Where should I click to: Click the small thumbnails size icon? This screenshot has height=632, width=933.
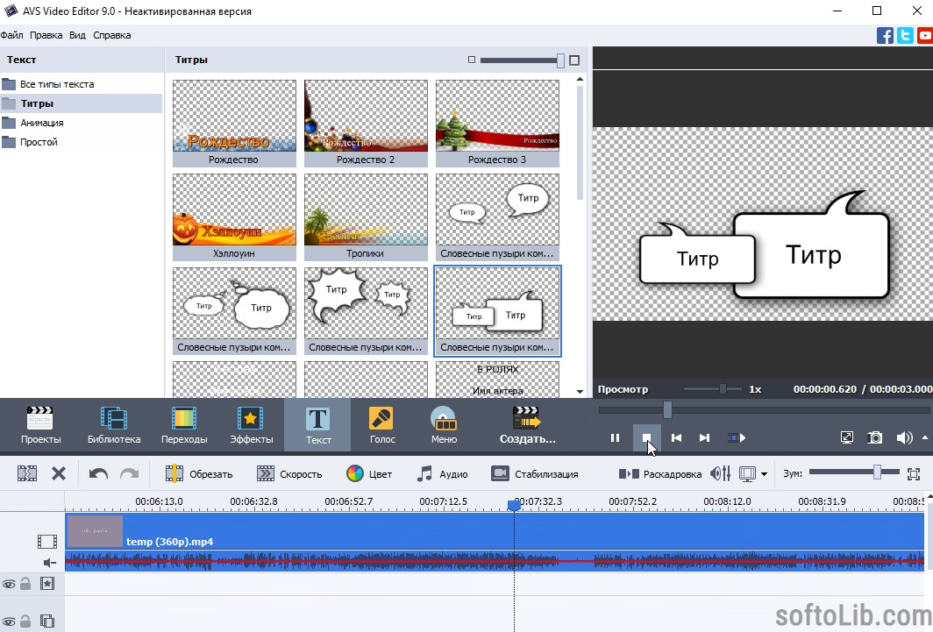coord(471,60)
